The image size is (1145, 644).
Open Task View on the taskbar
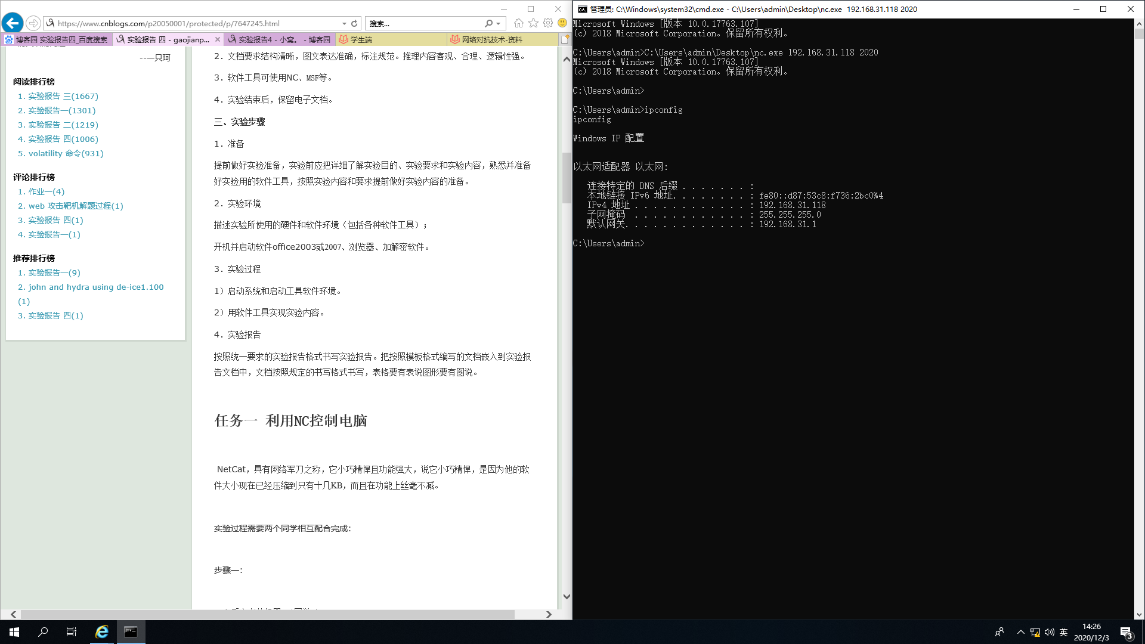coord(72,632)
